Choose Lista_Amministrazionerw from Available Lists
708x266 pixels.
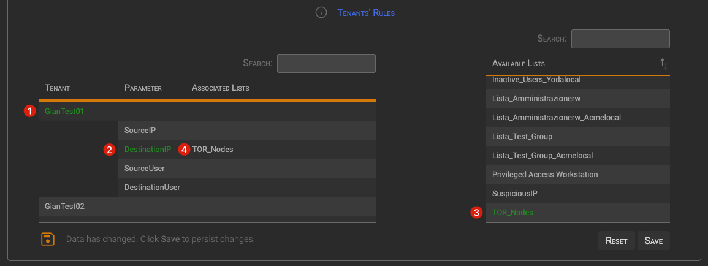coord(531,99)
